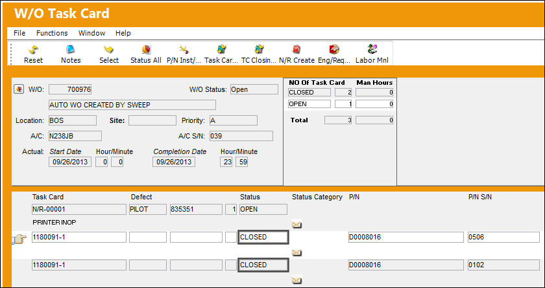Image resolution: width=545 pixels, height=288 pixels.
Task: Click the Completion Date field 09/26/2013
Action: pyautogui.click(x=174, y=162)
